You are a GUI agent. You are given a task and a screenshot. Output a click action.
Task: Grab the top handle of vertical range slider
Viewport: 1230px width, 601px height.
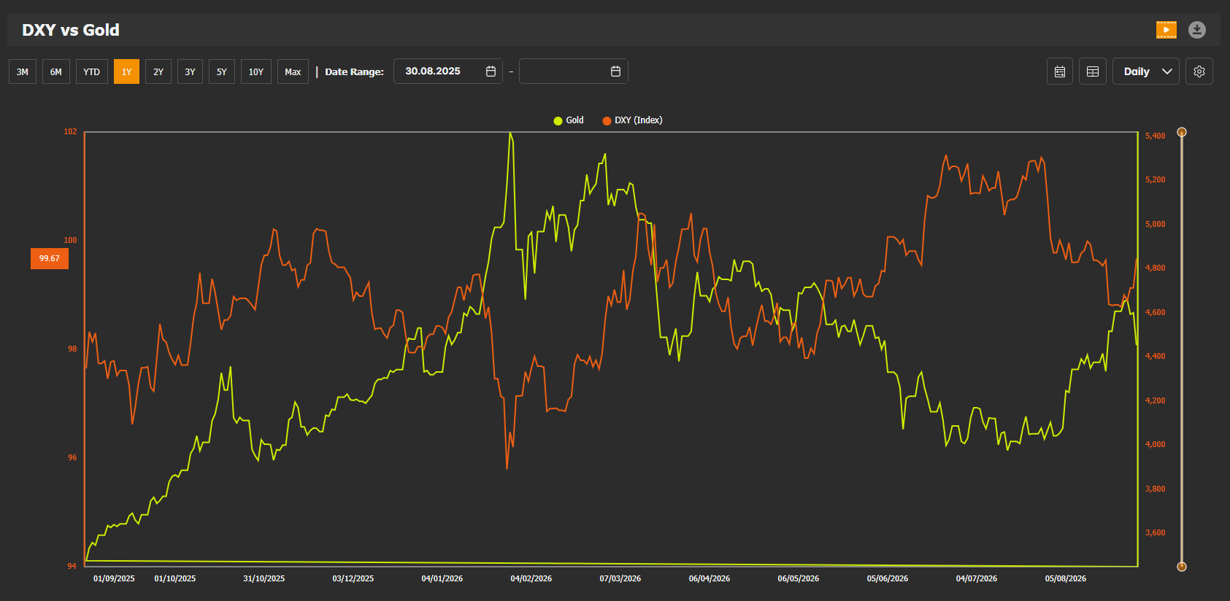coord(1182,132)
